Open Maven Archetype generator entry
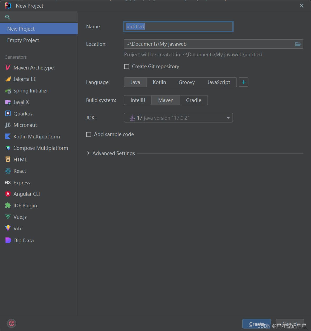Screen dimensions: 311x331 [39, 68]
